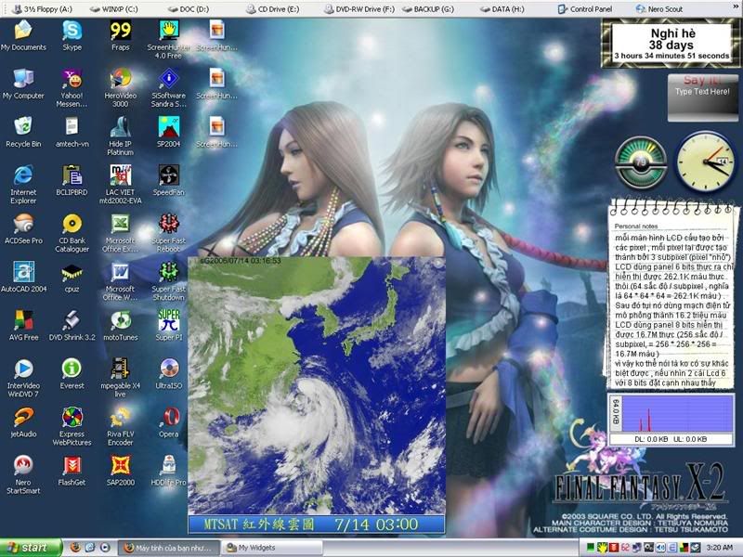Select the cpuz desktop icon

pyautogui.click(x=72, y=277)
